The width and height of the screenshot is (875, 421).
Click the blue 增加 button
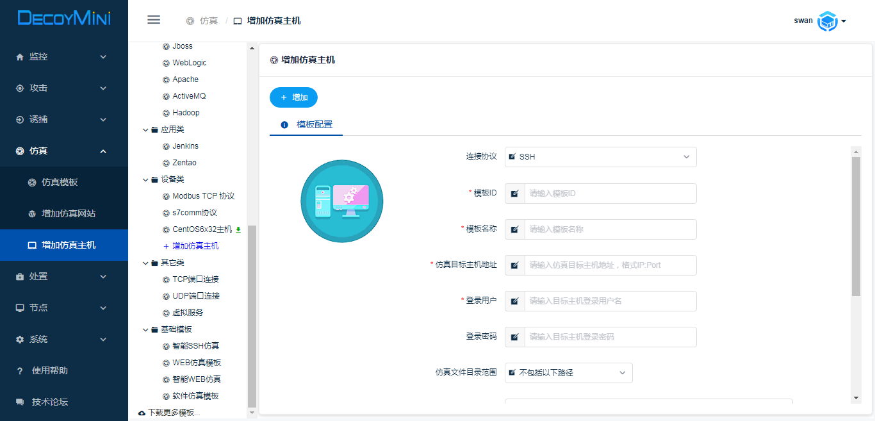[293, 97]
